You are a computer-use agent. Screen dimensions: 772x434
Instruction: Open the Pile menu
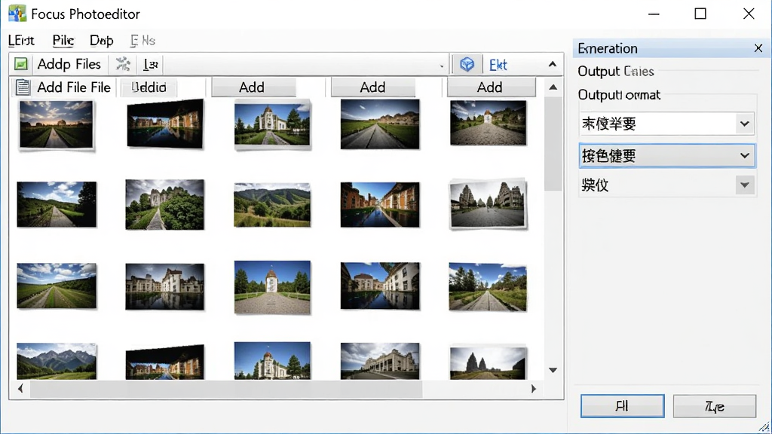click(63, 41)
